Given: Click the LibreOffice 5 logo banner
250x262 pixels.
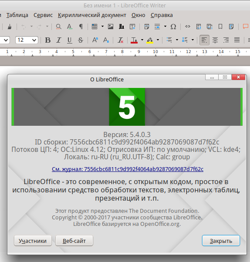Looking at the screenshot, I should [127, 107].
